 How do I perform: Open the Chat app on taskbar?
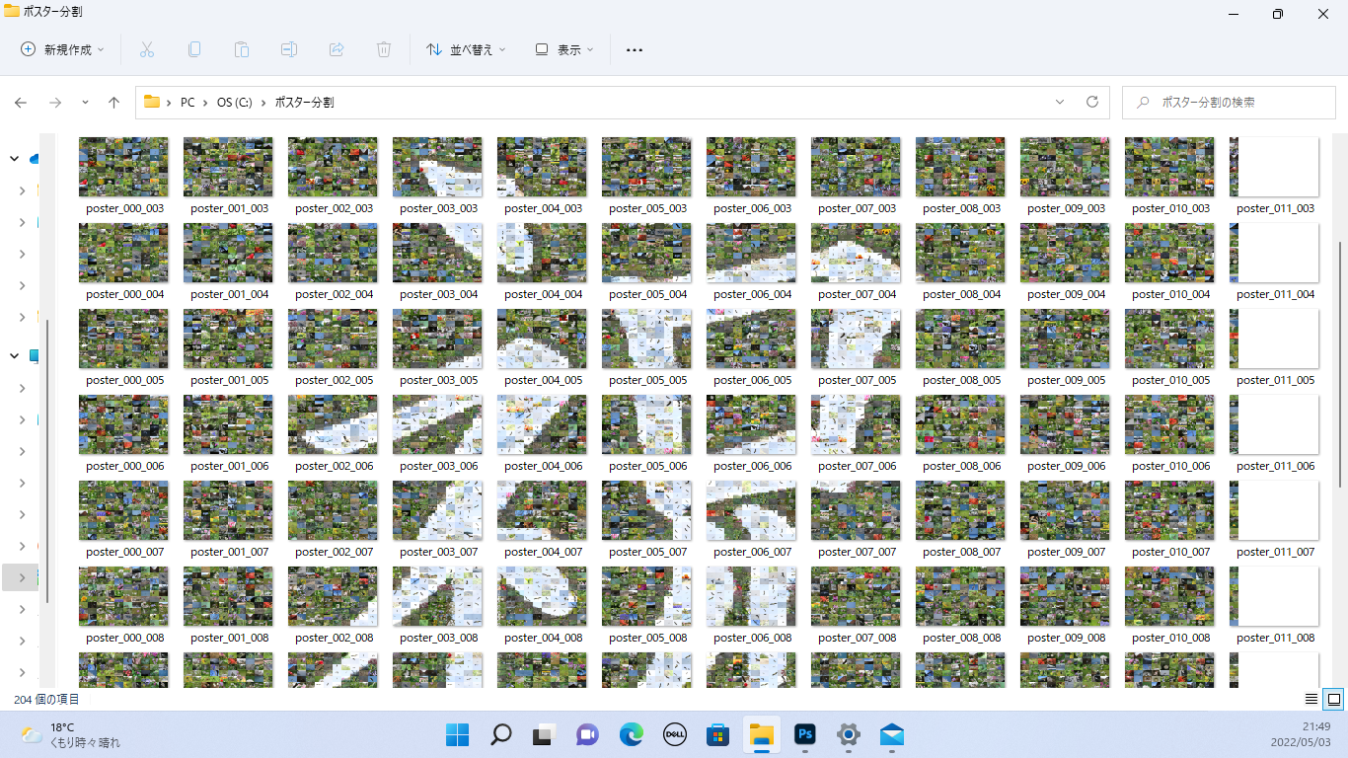(587, 734)
